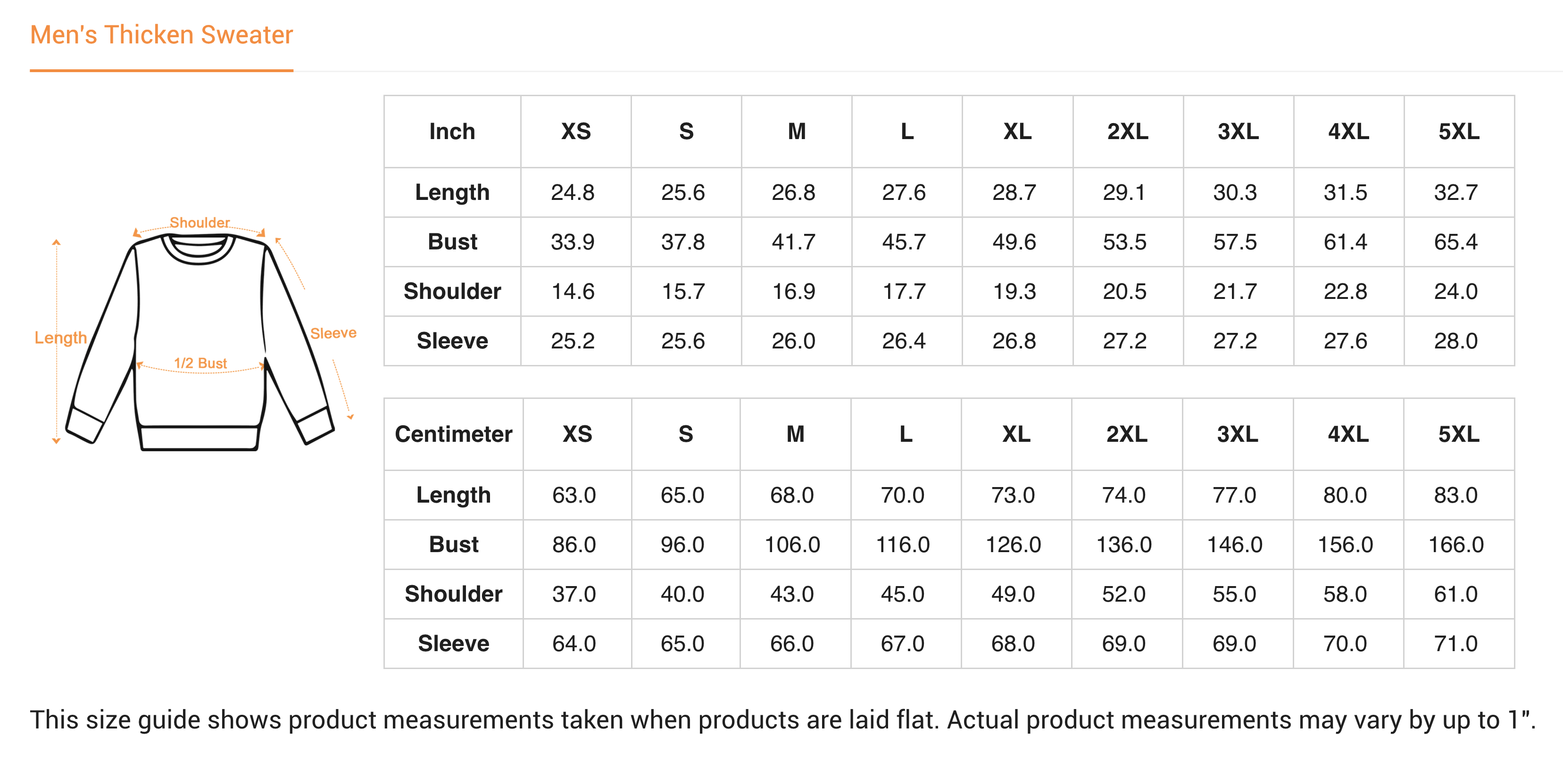Select the Bust row label in Inch table
Screen dimensions: 1563x761
click(452, 242)
